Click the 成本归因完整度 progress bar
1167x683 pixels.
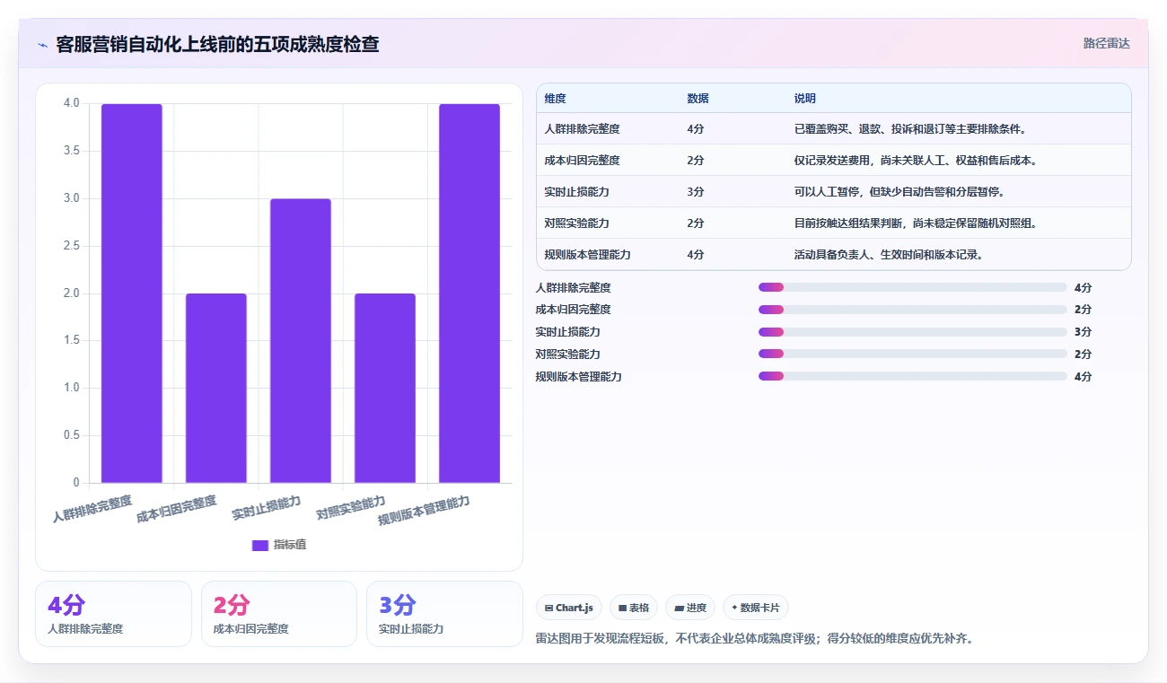(912, 310)
